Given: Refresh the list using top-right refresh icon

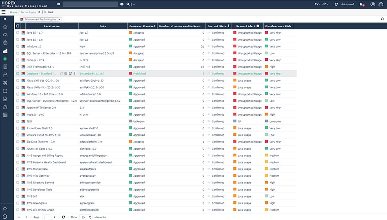Looking at the screenshot, I should coord(382,19).
